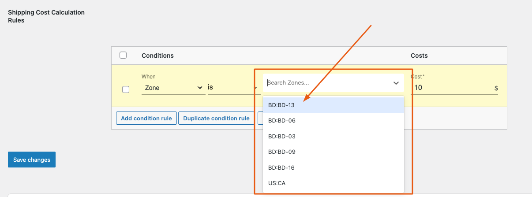Click the Duplicate condition rule button
The image size is (532, 197).
216,118
